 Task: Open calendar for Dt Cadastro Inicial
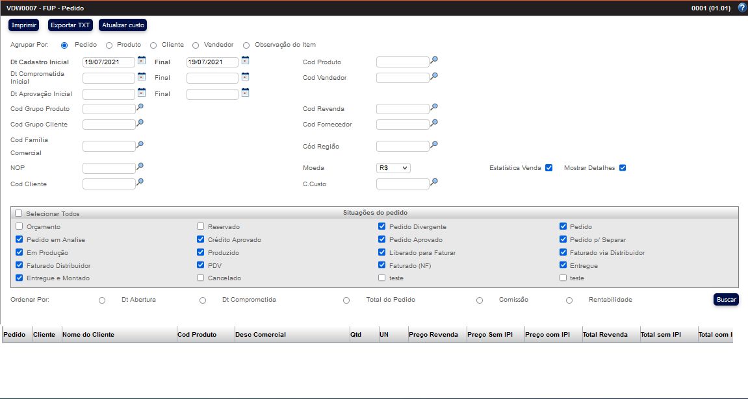point(141,61)
